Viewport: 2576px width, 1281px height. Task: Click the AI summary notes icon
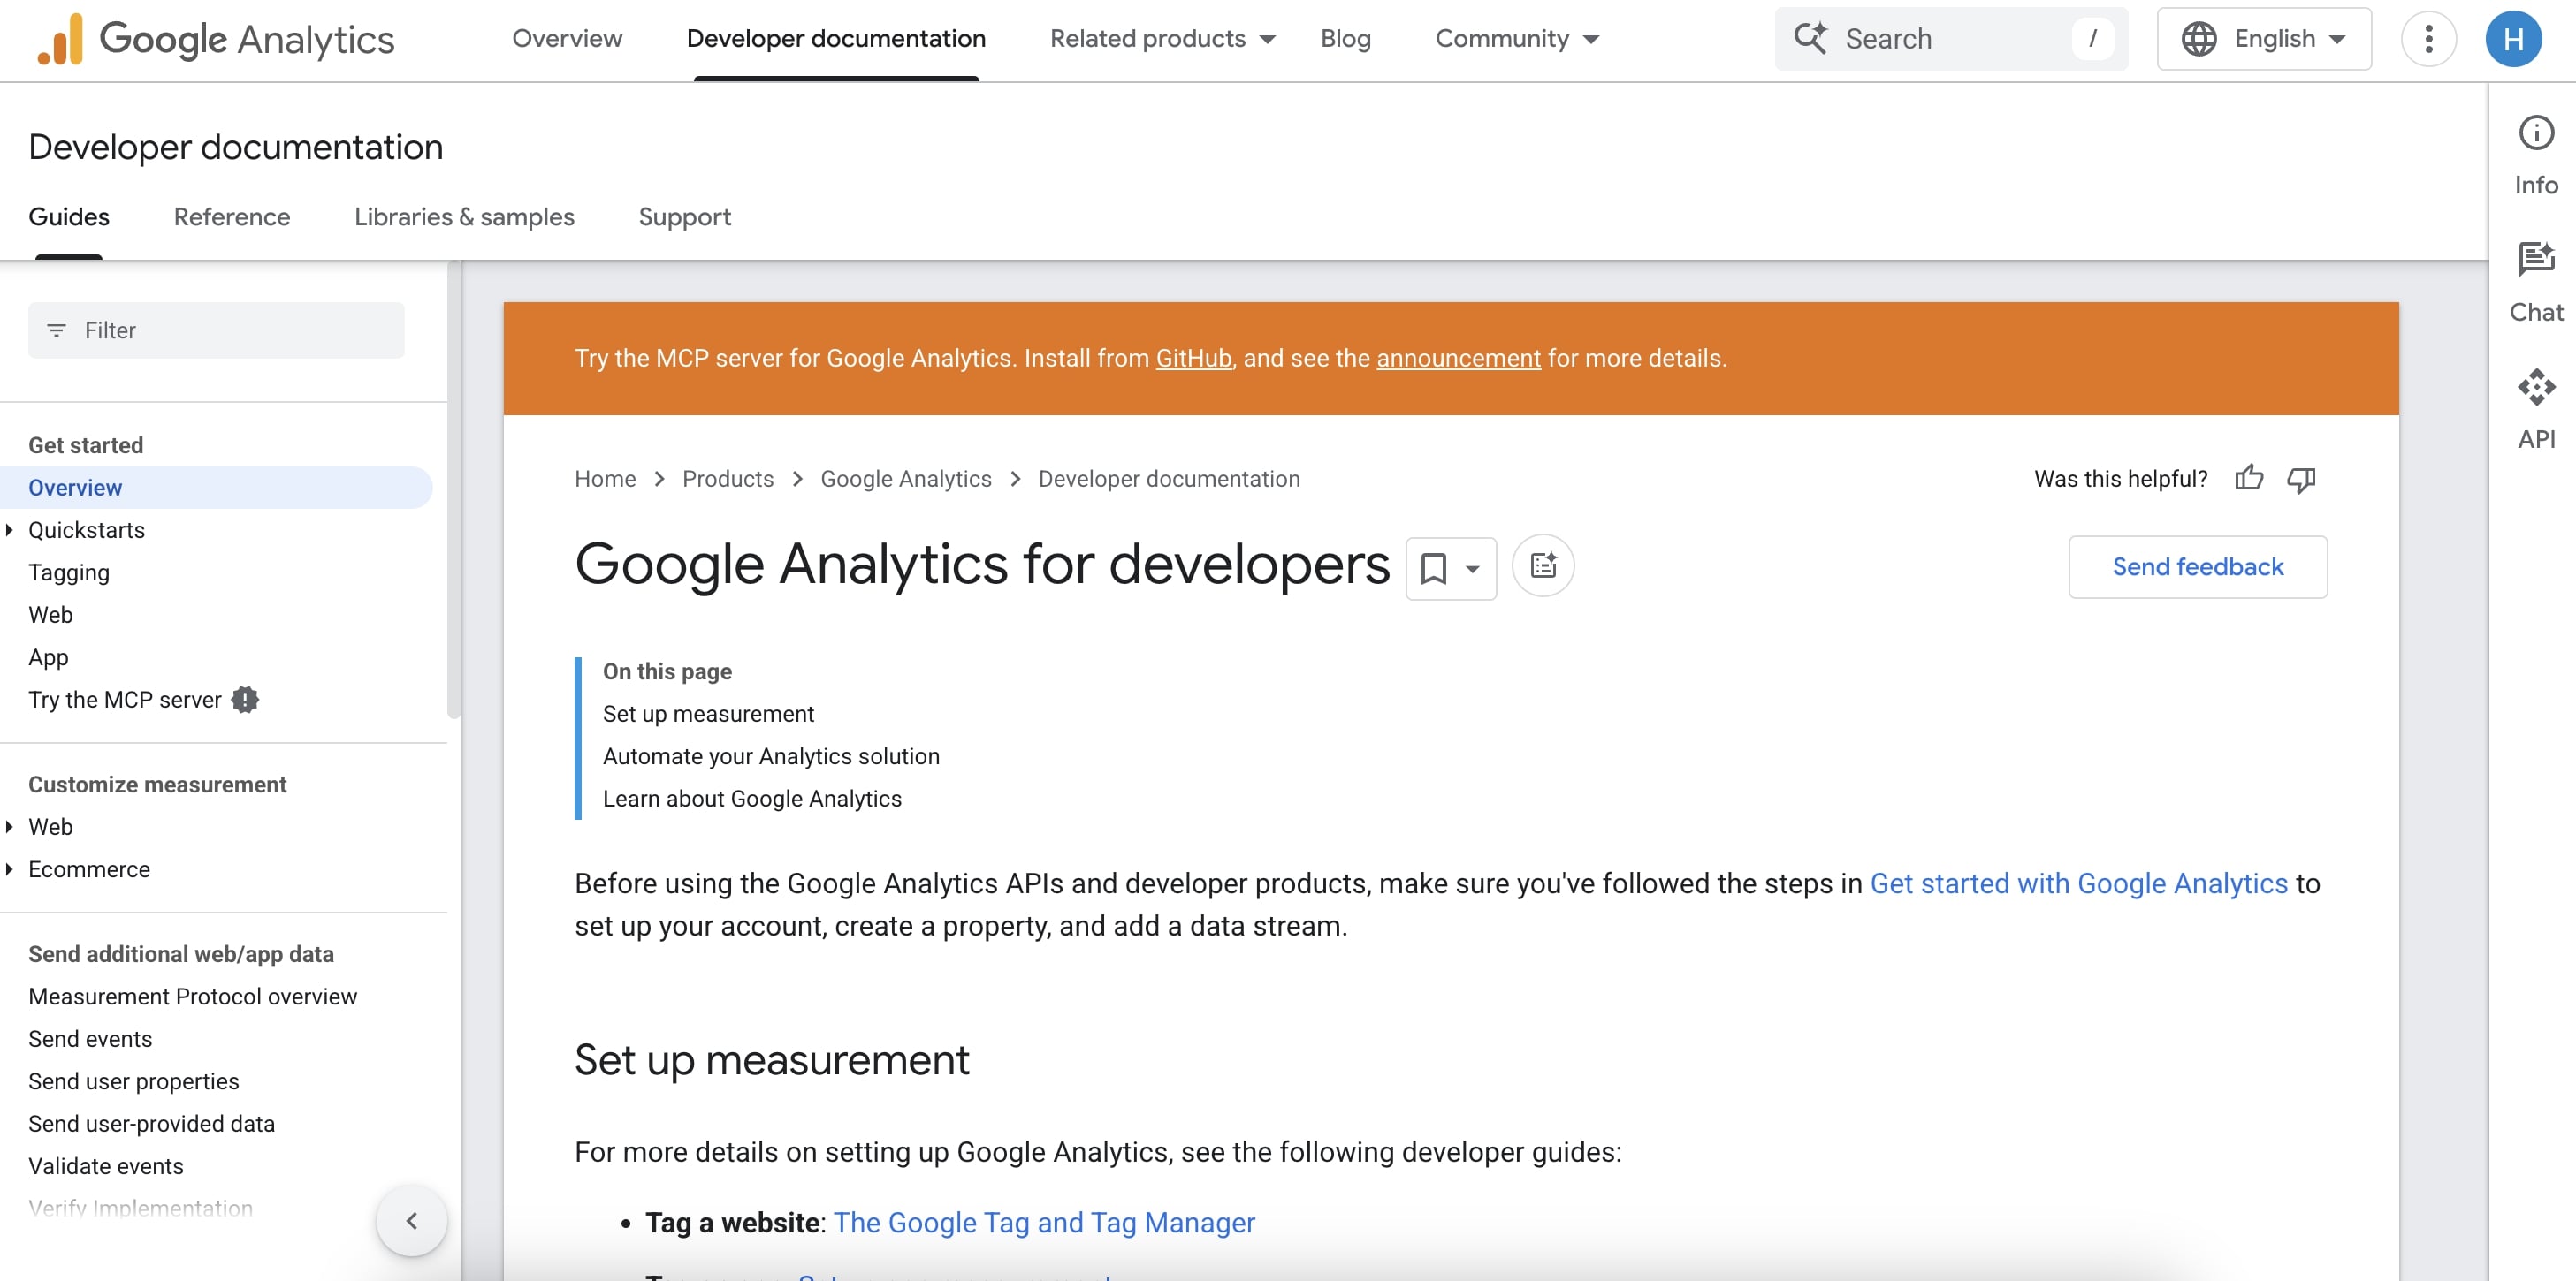pyautogui.click(x=1542, y=565)
